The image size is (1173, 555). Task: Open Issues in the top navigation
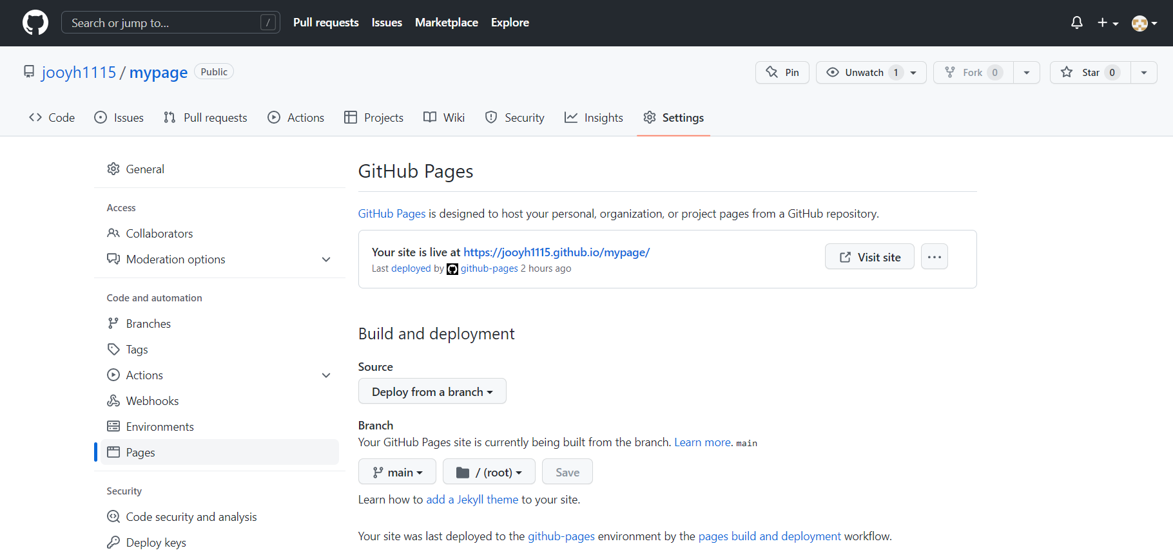pos(387,23)
